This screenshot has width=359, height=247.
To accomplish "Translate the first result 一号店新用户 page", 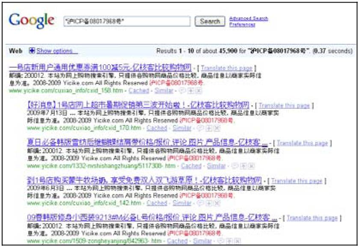I will (x=227, y=68).
